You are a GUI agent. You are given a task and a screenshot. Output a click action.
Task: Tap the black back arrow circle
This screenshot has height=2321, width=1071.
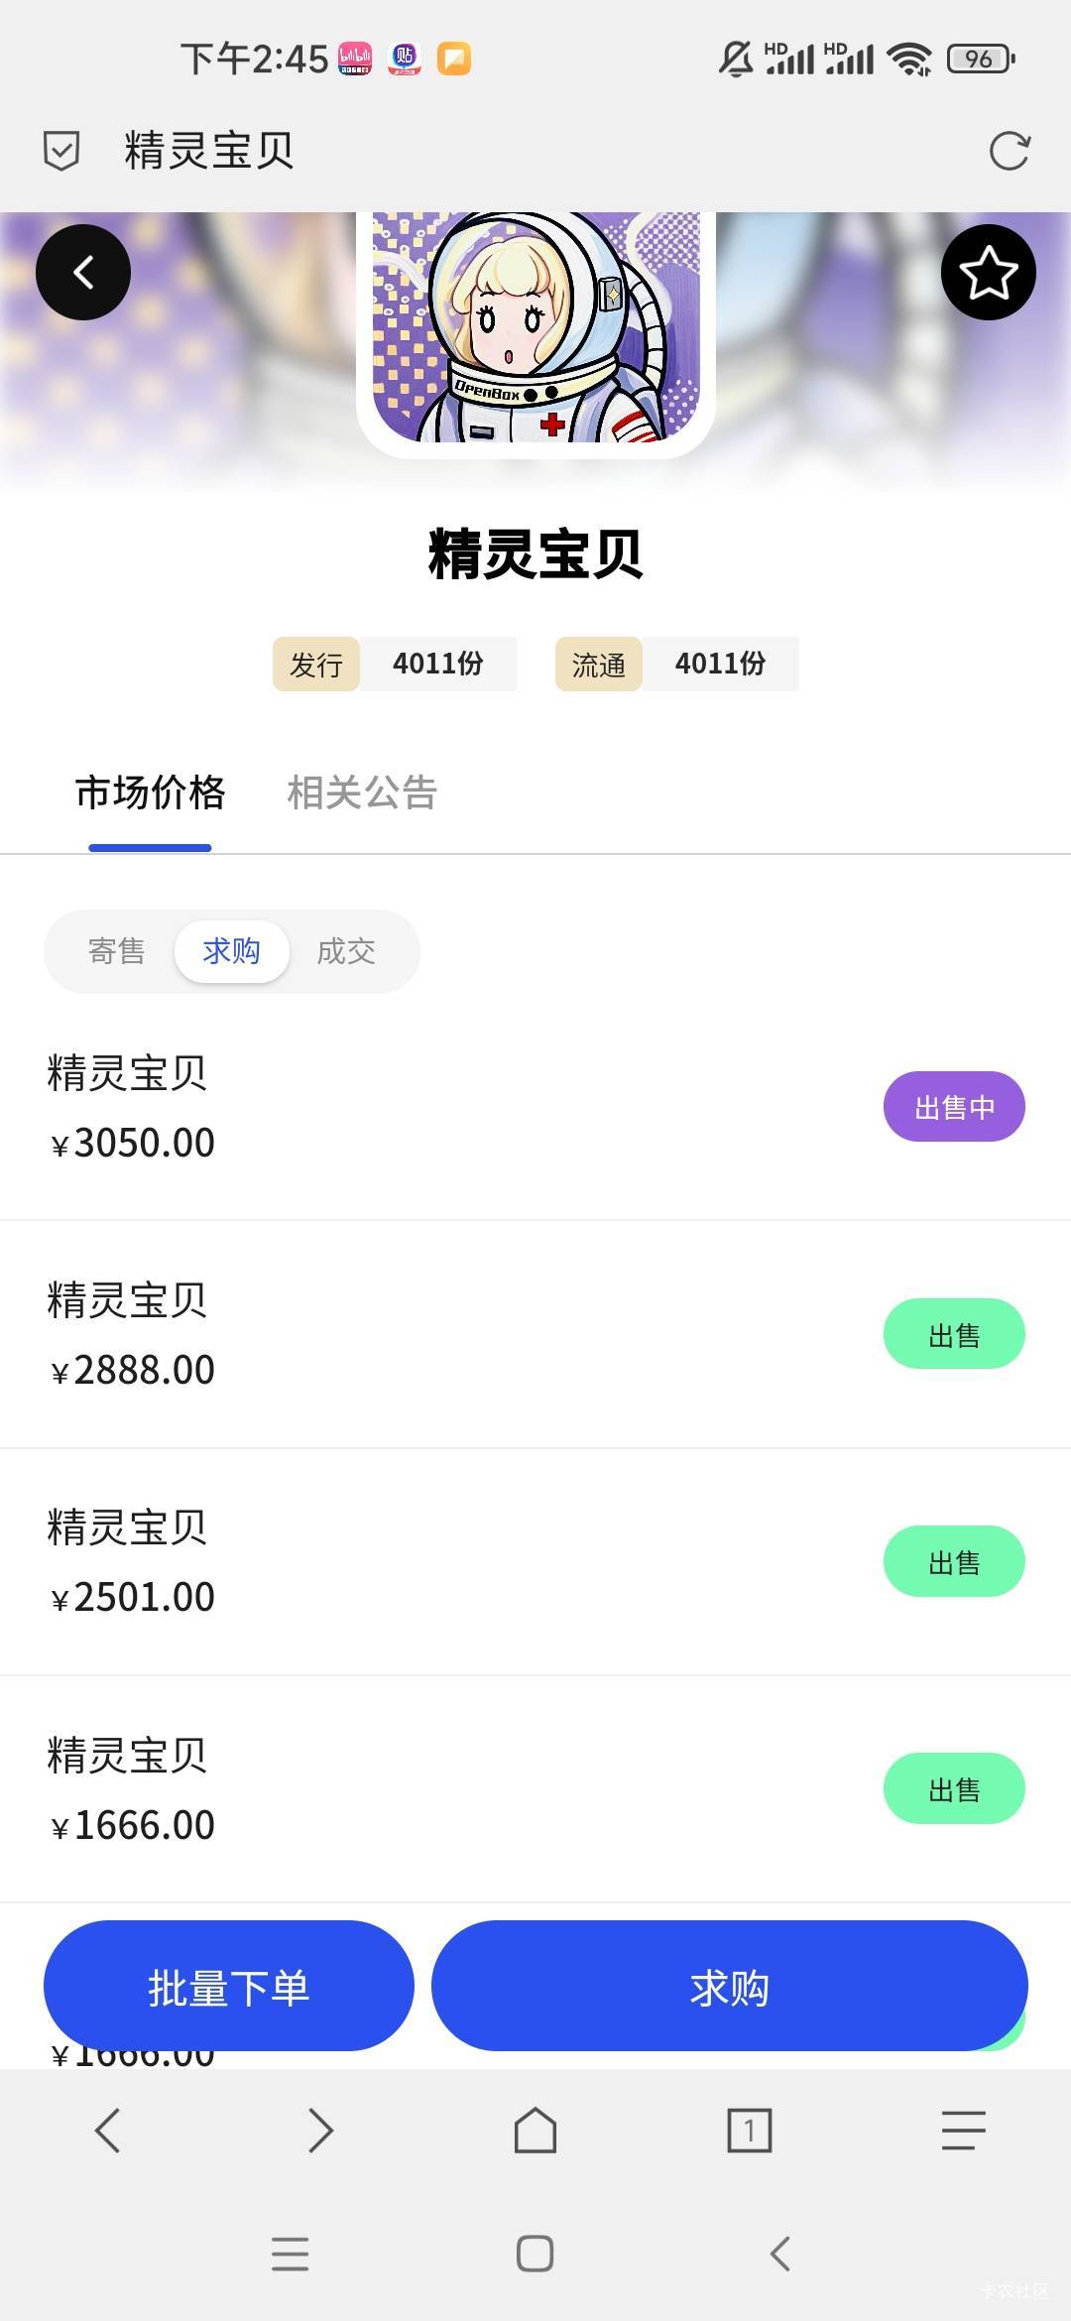click(x=83, y=272)
